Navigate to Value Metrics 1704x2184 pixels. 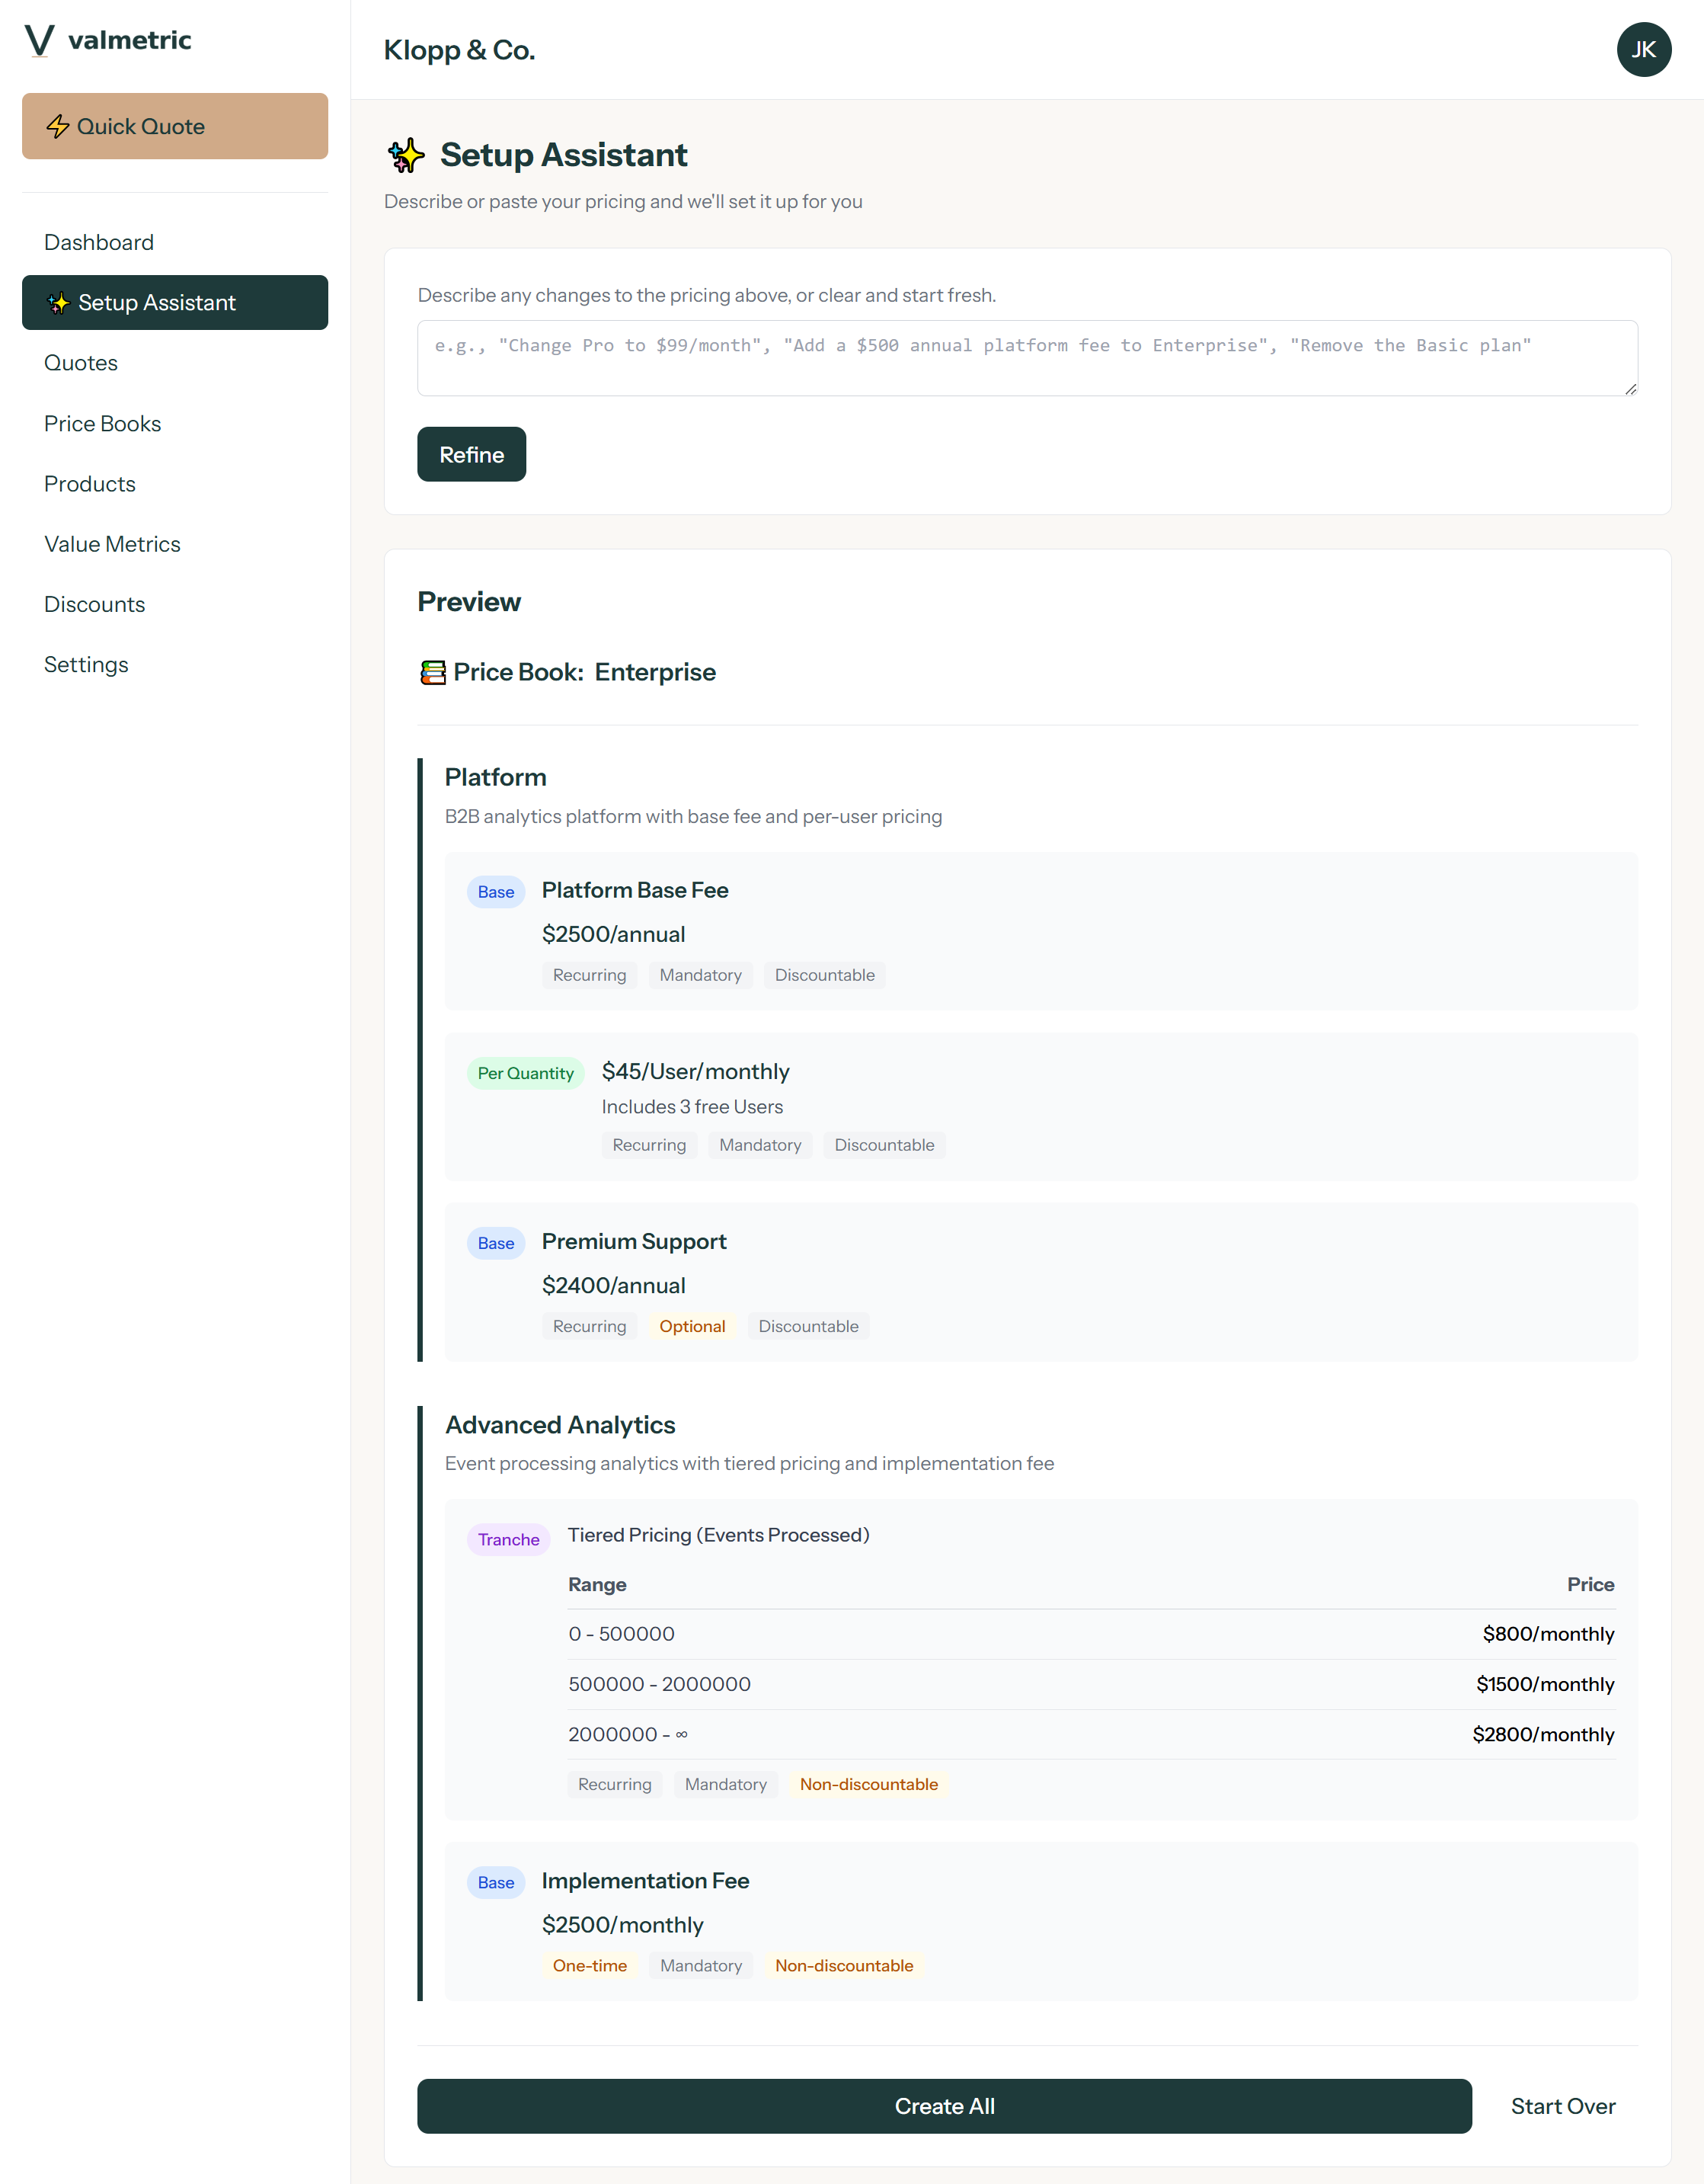[x=112, y=544]
